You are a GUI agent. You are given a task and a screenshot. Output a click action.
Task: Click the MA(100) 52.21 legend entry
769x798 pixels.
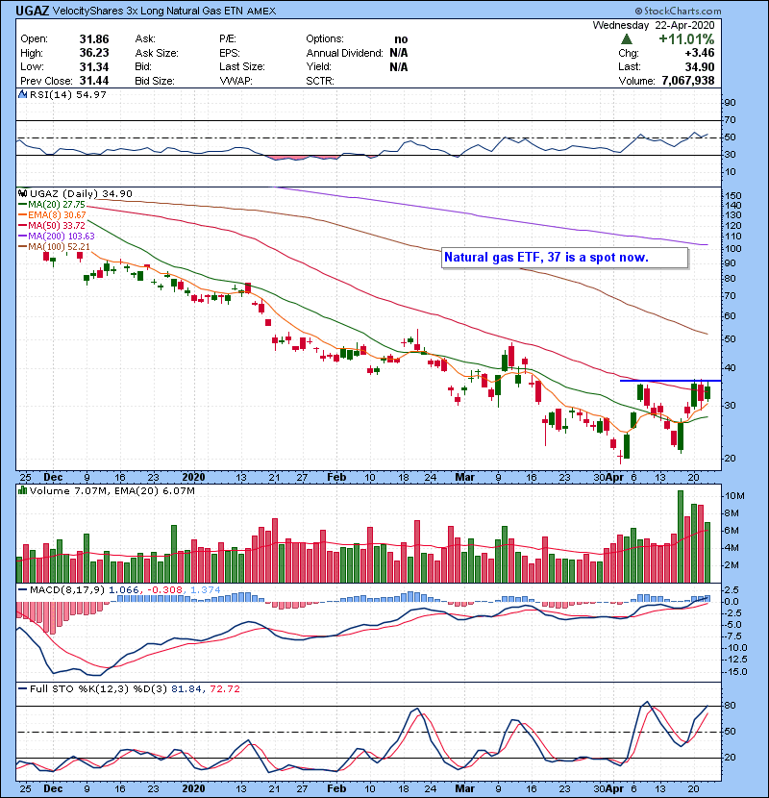[x=54, y=247]
